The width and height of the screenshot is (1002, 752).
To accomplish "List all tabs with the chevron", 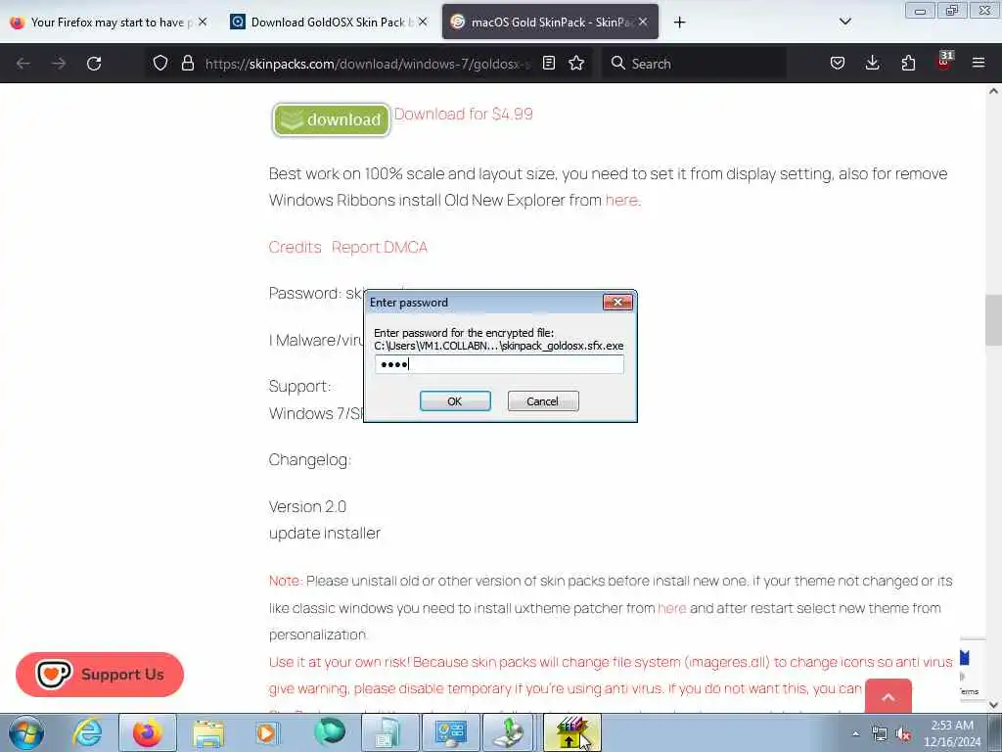I will tap(844, 22).
